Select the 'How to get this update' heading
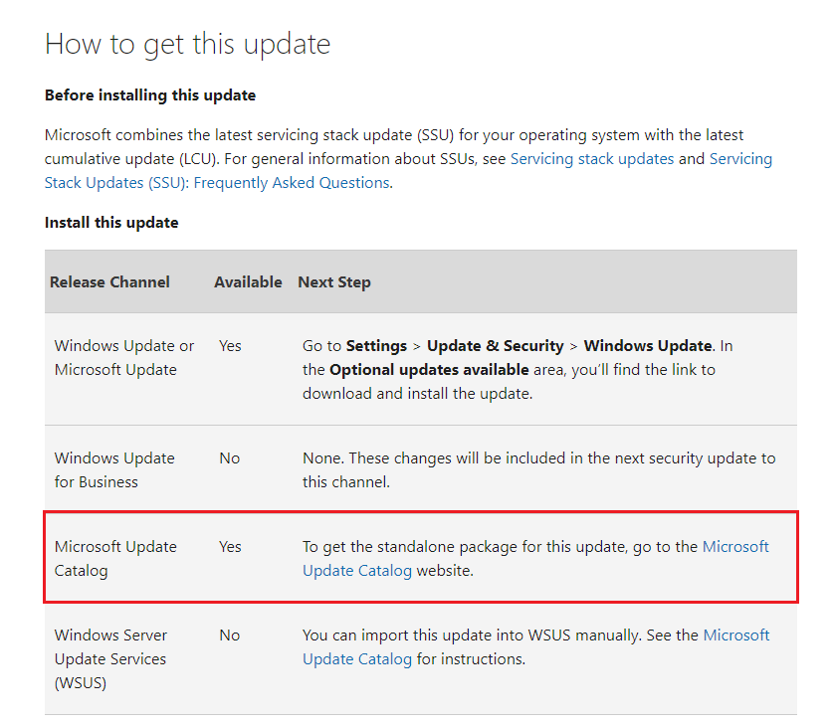Image resolution: width=833 pixels, height=726 pixels. 187,44
